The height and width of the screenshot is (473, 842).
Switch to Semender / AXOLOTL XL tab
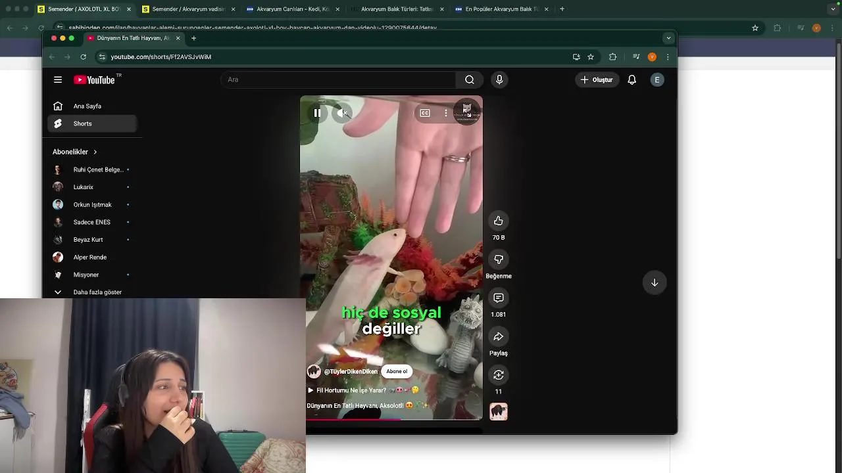point(84,9)
